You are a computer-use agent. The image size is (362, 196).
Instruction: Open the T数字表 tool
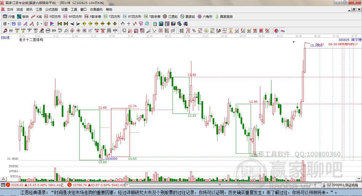click(x=152, y=16)
